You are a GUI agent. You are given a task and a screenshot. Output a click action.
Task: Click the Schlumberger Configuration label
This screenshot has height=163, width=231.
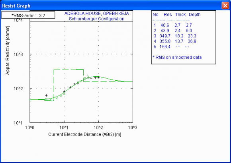[x=97, y=19]
